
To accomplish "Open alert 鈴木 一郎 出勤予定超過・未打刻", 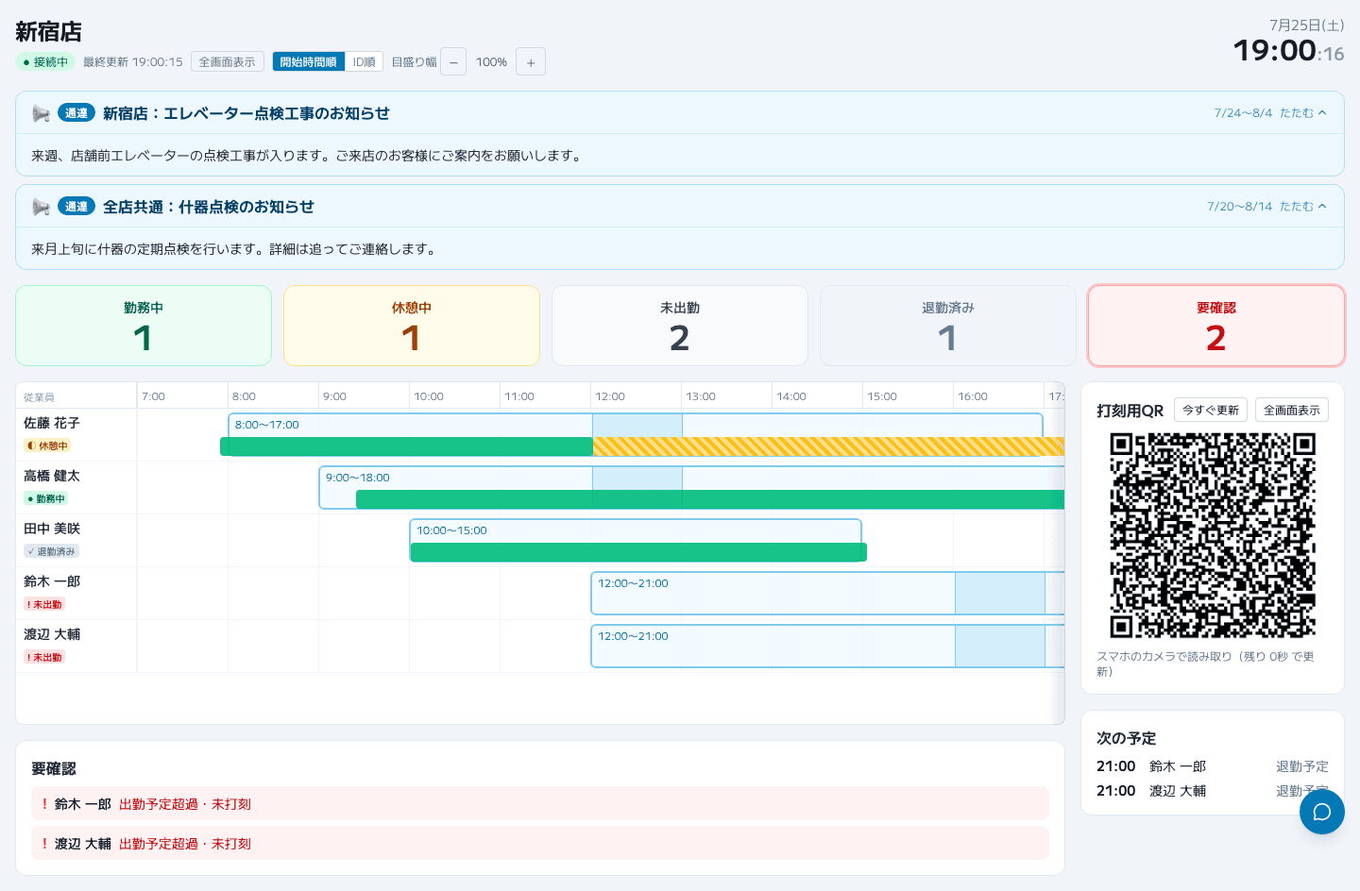I will [540, 804].
